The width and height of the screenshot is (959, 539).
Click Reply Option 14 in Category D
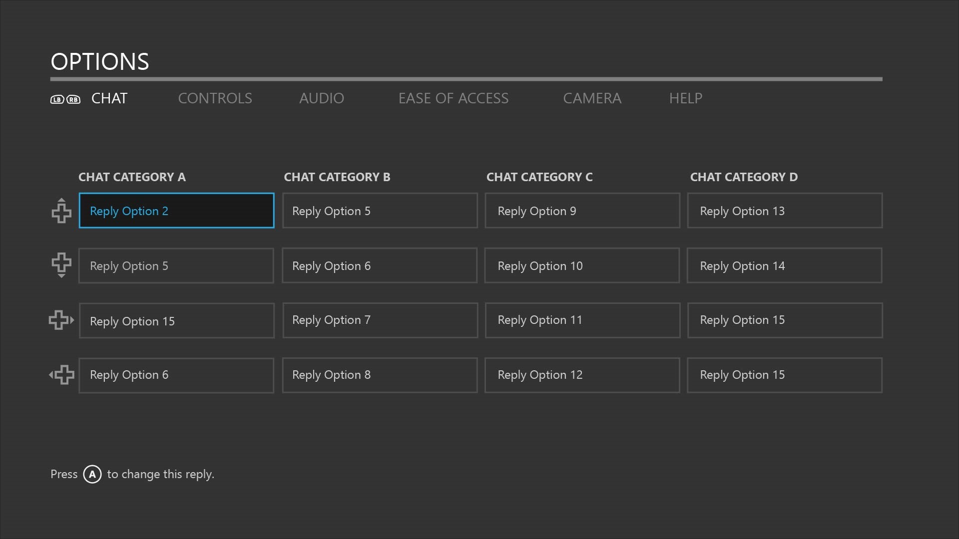[785, 265]
